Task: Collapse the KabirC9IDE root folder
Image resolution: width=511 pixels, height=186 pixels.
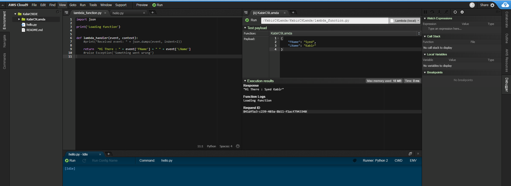Action: point(15,14)
